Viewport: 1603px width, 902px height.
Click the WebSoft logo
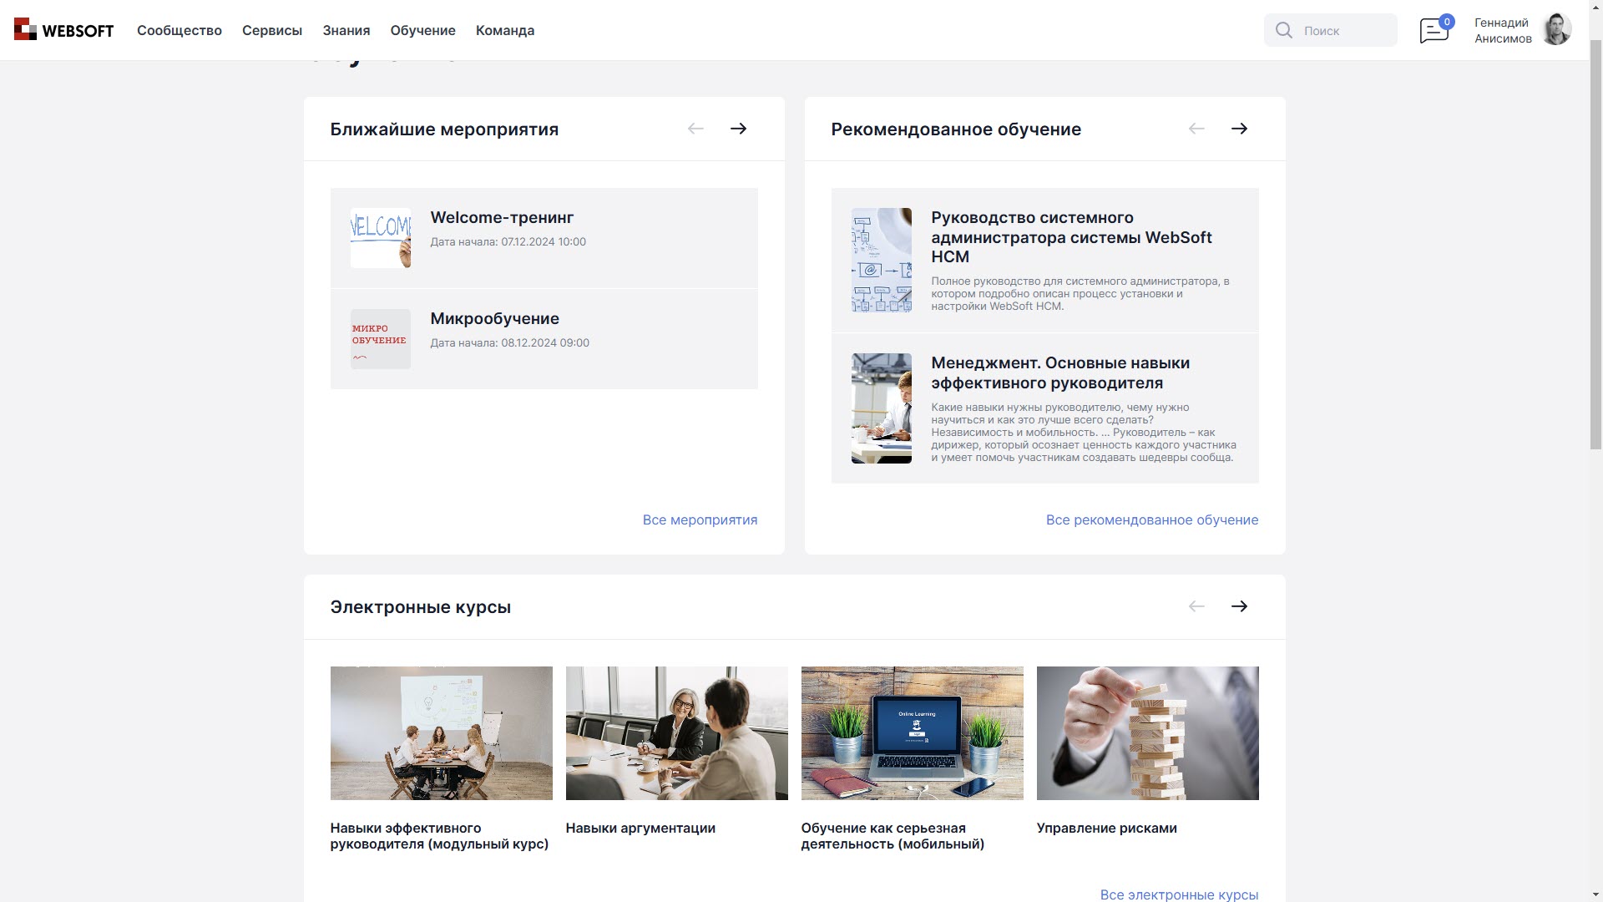(x=63, y=29)
